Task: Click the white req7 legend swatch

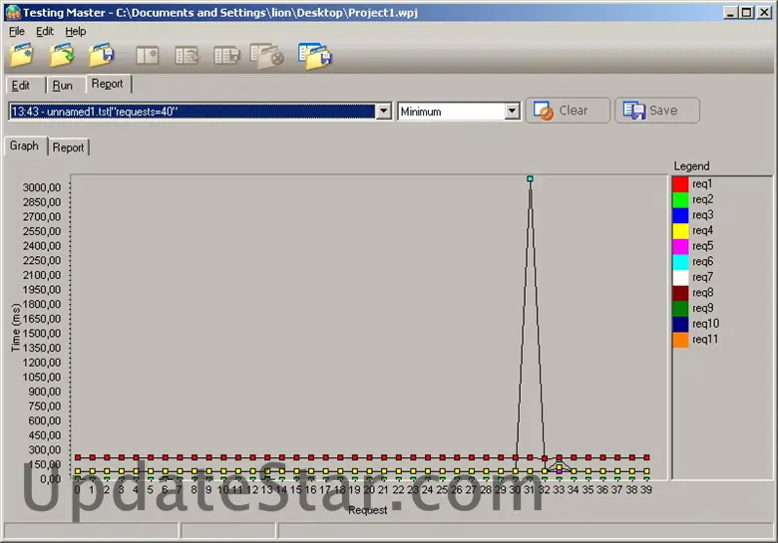Action: tap(680, 277)
